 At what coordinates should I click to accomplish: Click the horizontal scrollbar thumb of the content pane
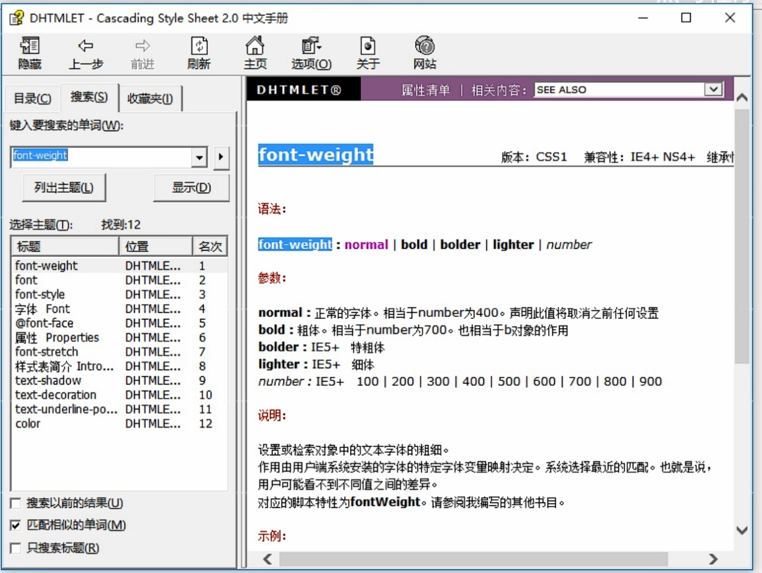[474, 559]
